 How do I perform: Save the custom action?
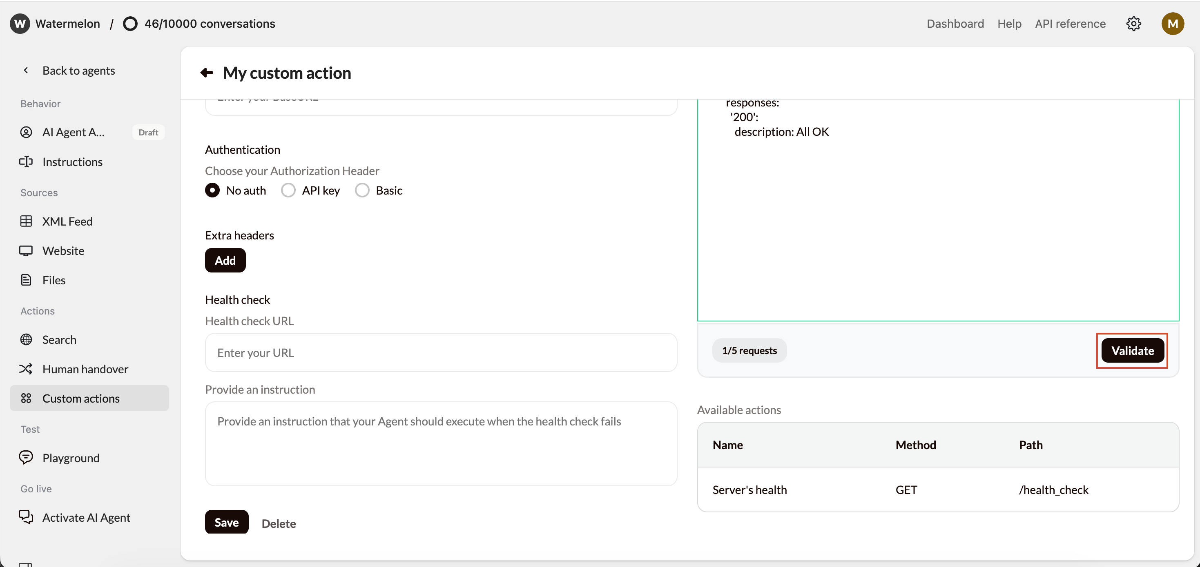(227, 523)
